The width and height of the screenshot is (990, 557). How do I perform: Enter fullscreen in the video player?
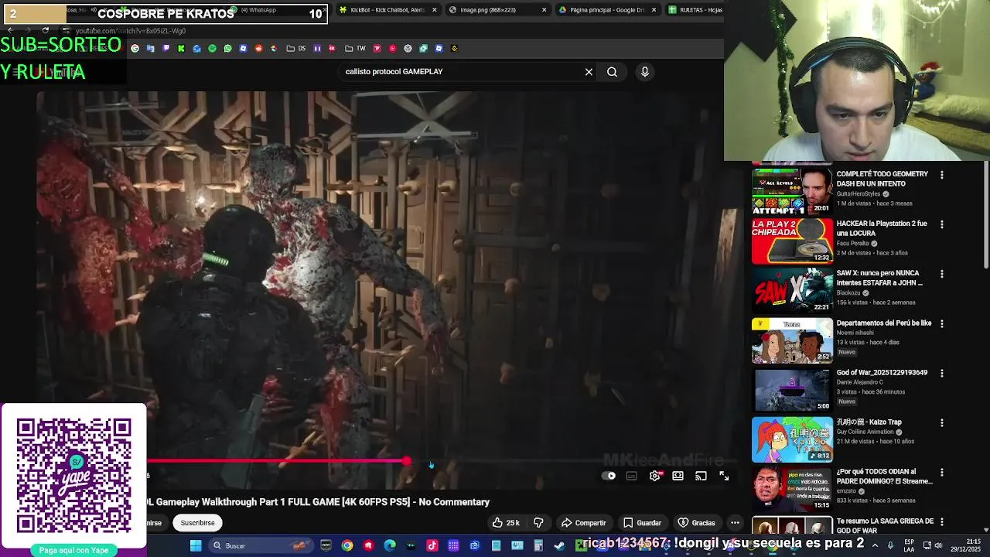pyautogui.click(x=724, y=476)
